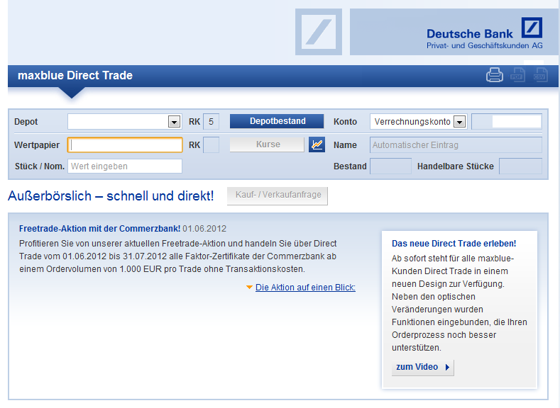Click the Handelbare Stücke field
This screenshot has width=560, height=408.
click(520, 166)
